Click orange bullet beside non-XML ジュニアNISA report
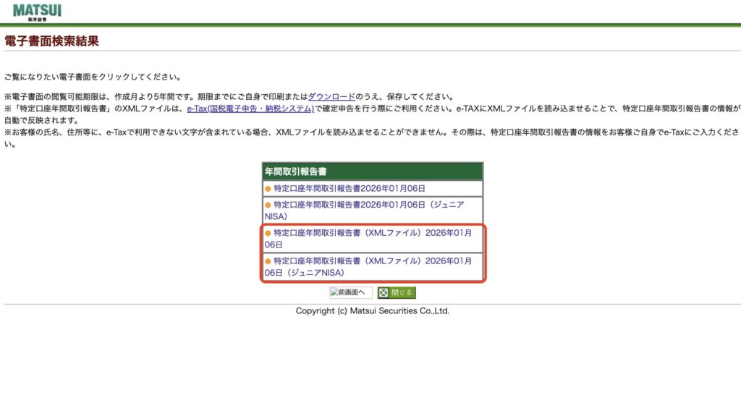 click(x=268, y=205)
